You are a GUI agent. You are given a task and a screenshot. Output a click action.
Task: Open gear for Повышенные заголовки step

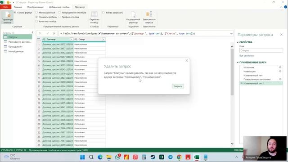click(280, 79)
